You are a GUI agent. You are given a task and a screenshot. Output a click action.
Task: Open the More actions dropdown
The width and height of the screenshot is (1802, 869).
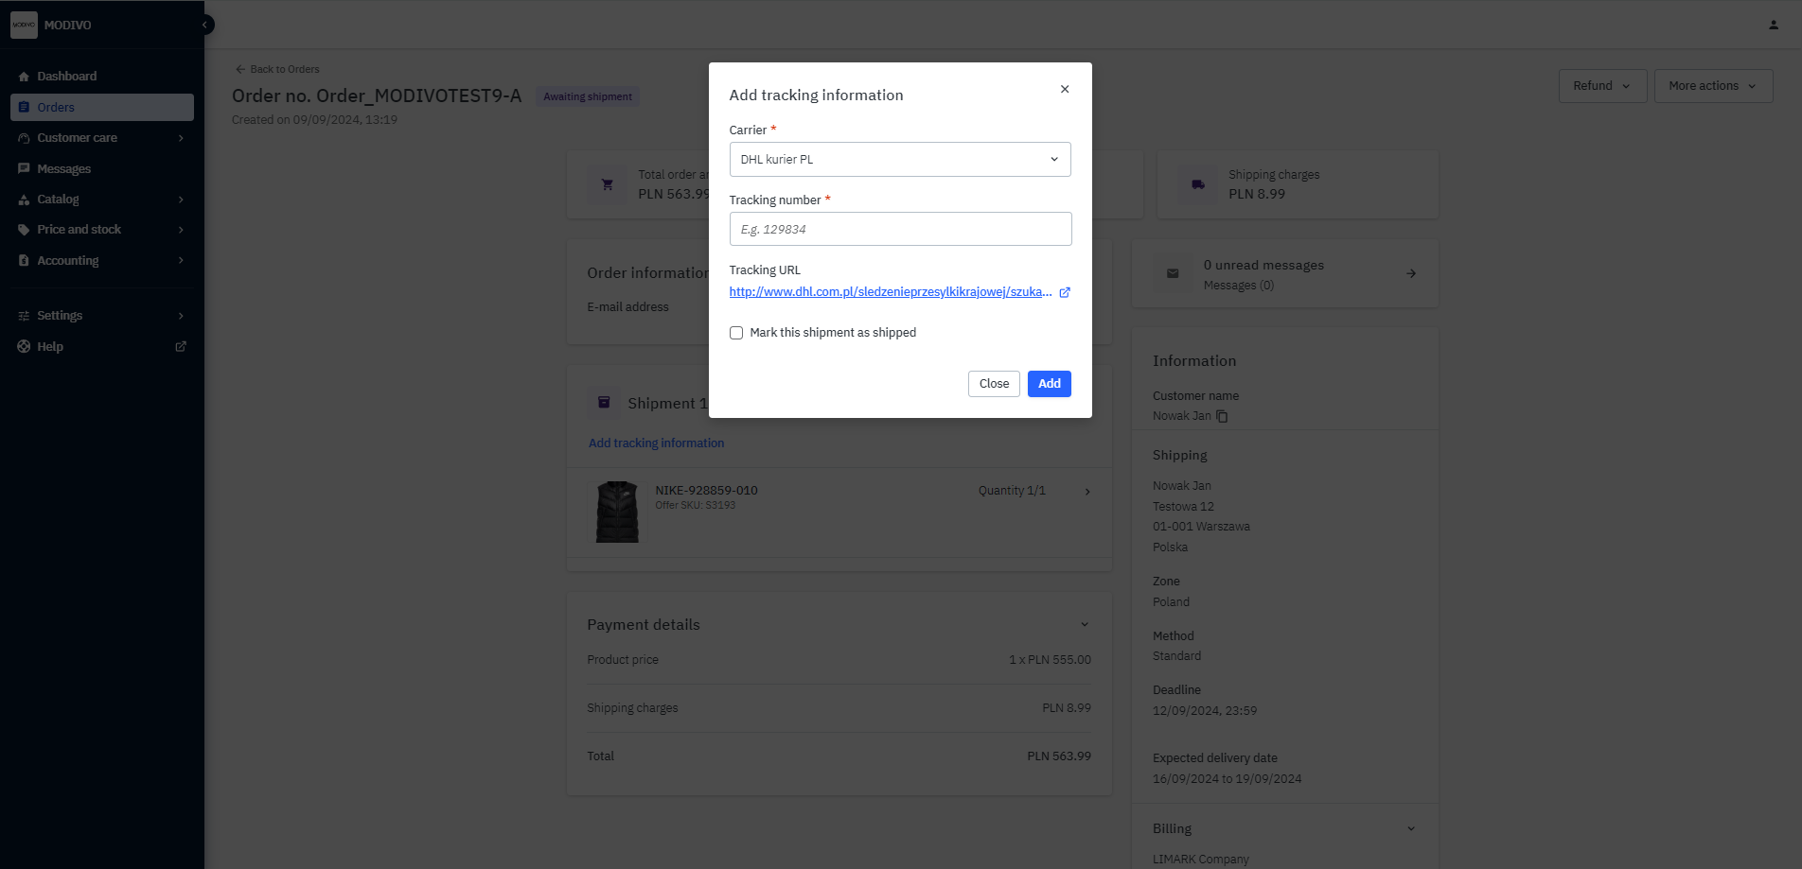(1712, 86)
